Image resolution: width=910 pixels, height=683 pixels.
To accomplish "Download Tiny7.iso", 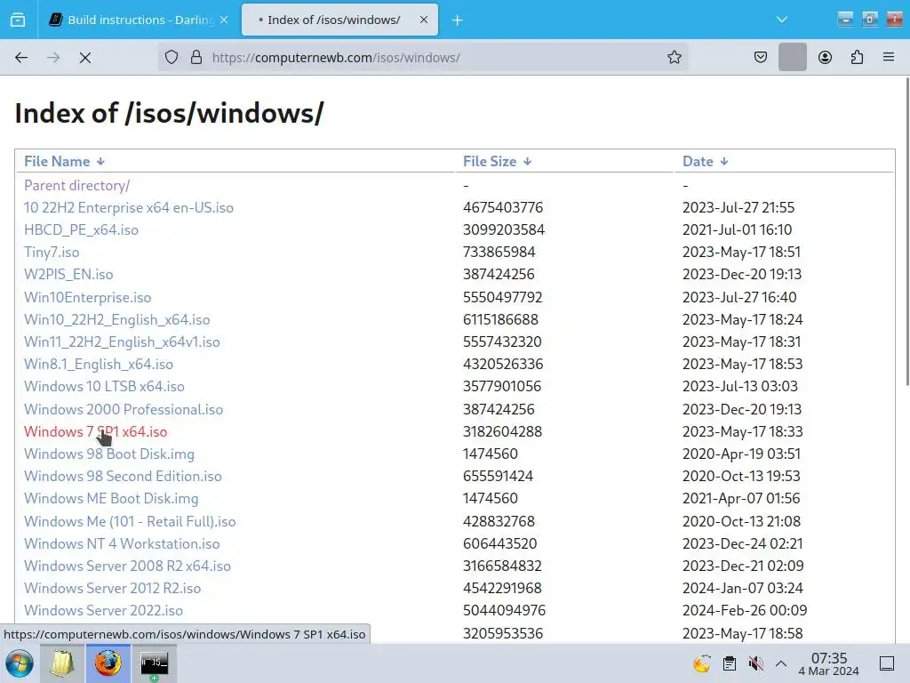I will click(x=52, y=252).
